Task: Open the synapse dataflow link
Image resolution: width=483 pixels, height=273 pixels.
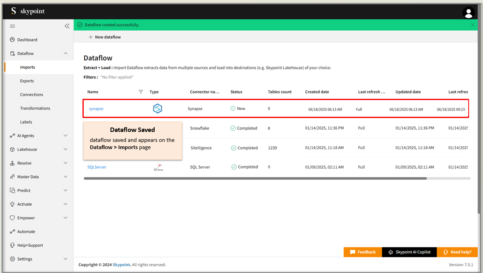Action: coord(96,108)
